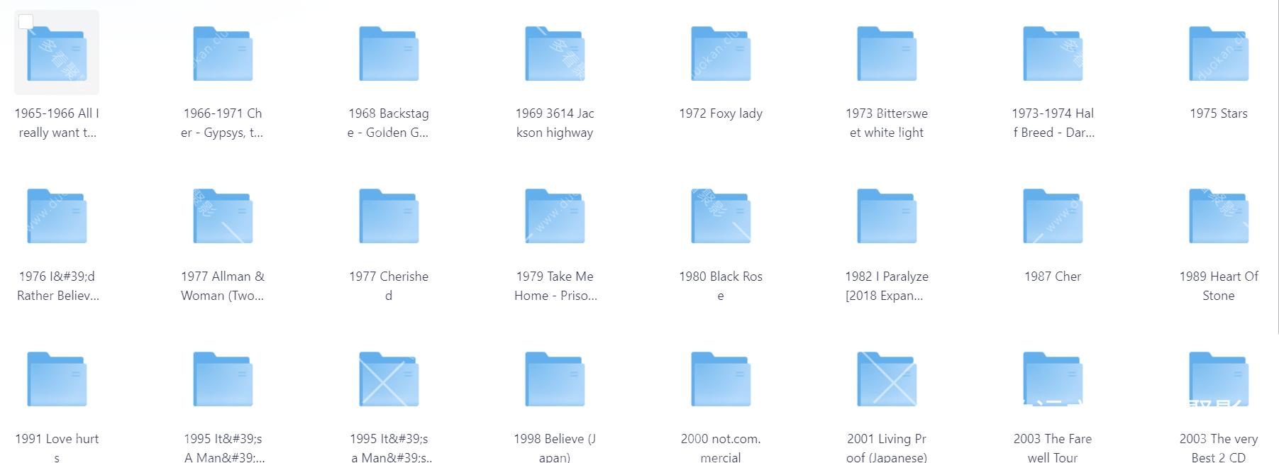Open the 1972 Foxy lady folder icon
Viewport: 1279px width, 463px height.
coord(721,54)
